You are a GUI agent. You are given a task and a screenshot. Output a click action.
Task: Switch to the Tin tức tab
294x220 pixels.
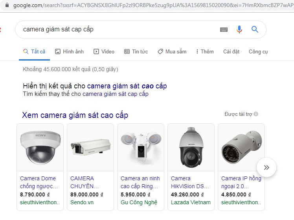[136, 51]
